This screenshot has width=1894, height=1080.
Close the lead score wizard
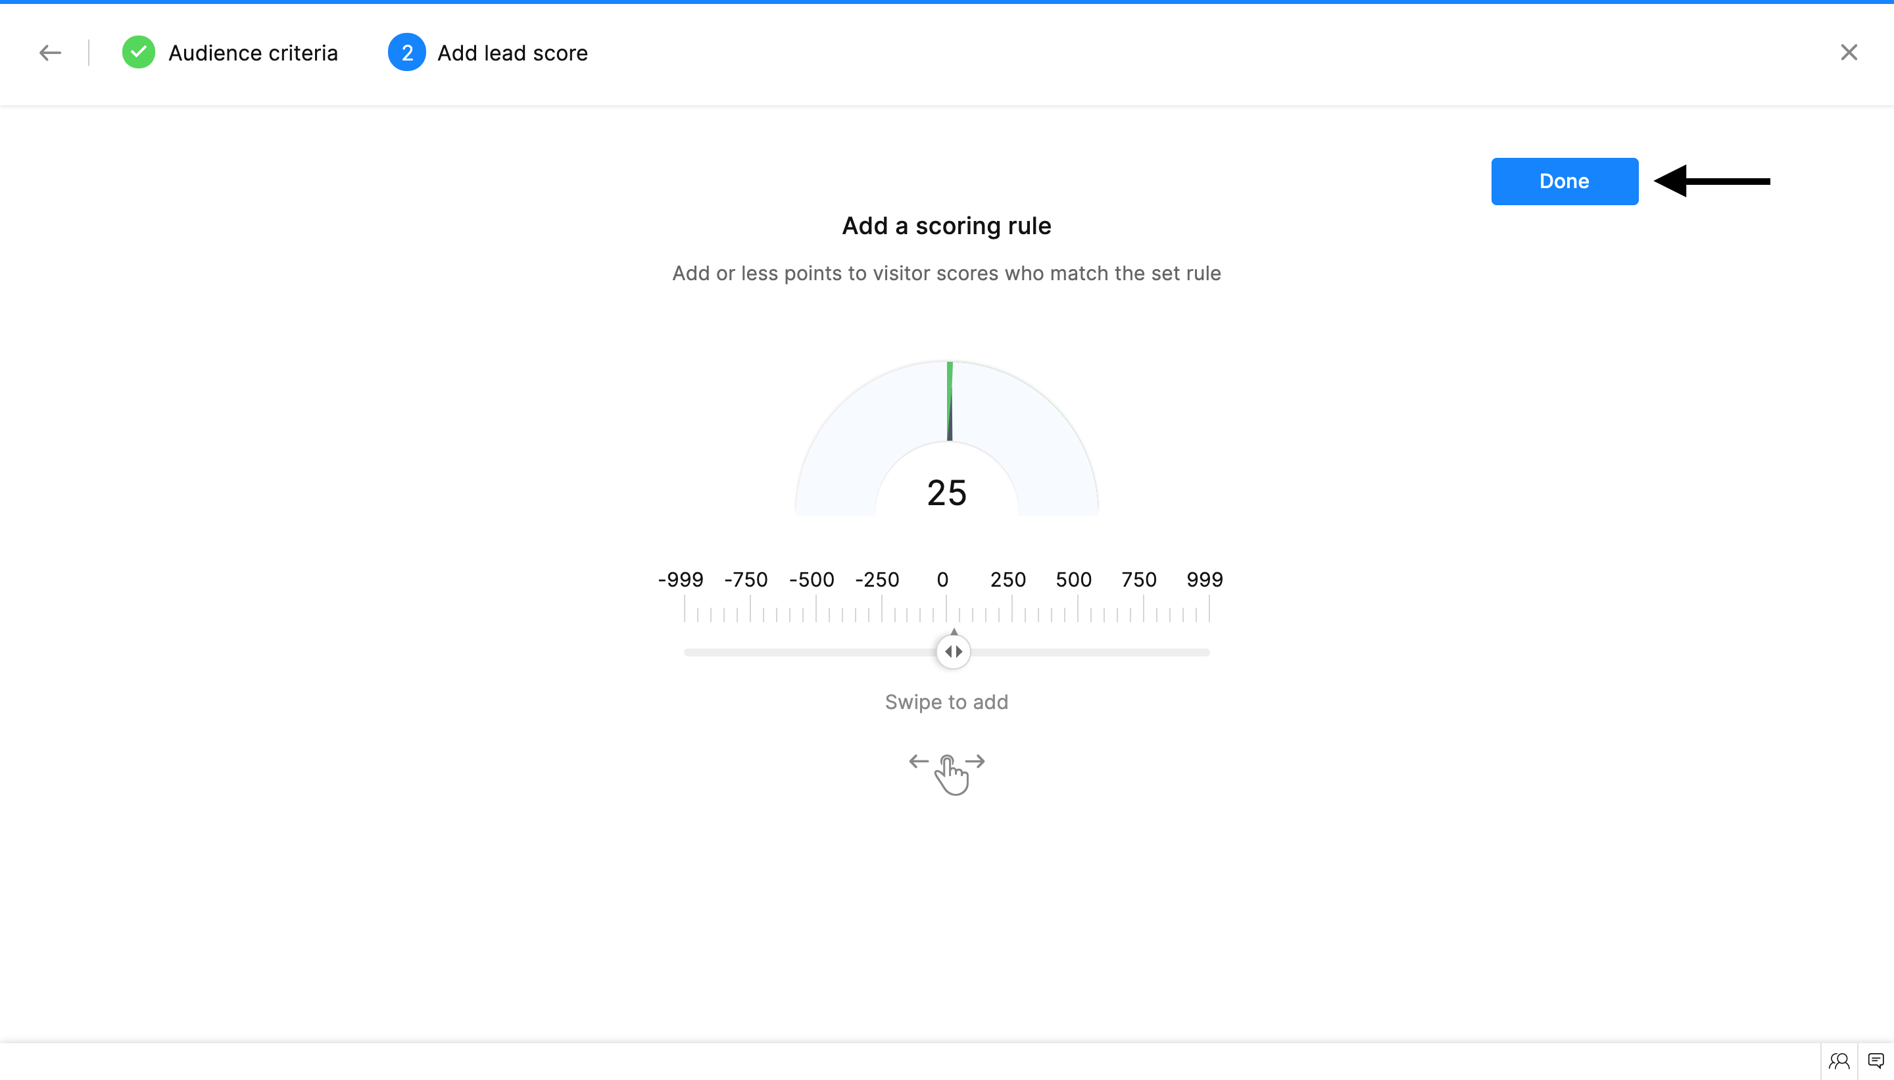(x=1849, y=53)
